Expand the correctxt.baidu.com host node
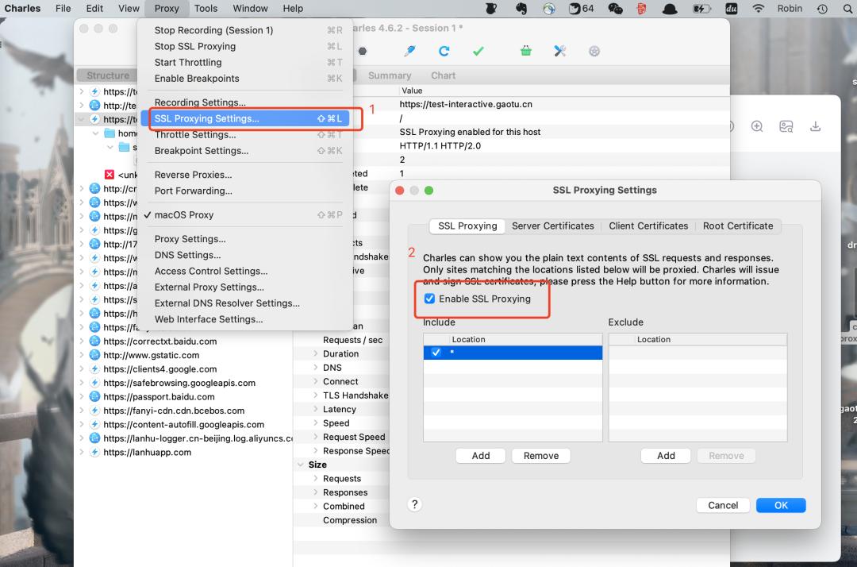The height and width of the screenshot is (567, 857). [81, 341]
